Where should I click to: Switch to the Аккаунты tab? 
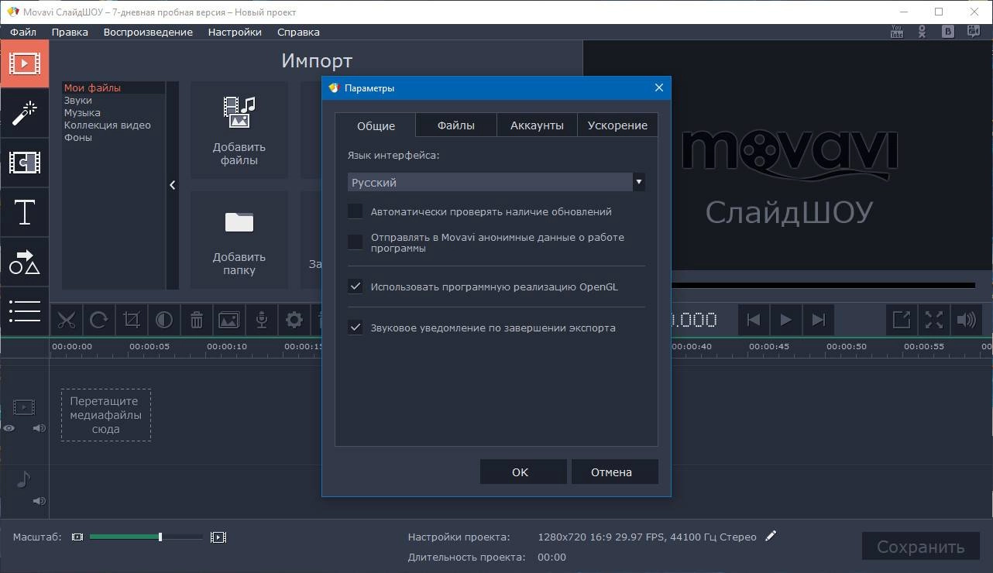(537, 125)
